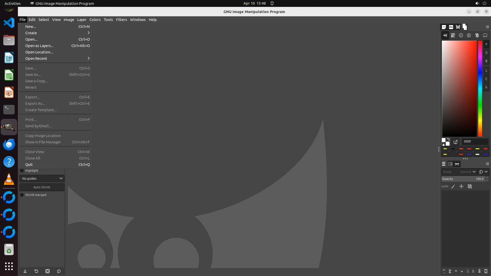Click the eyedropper pick-color icon

coord(455,142)
